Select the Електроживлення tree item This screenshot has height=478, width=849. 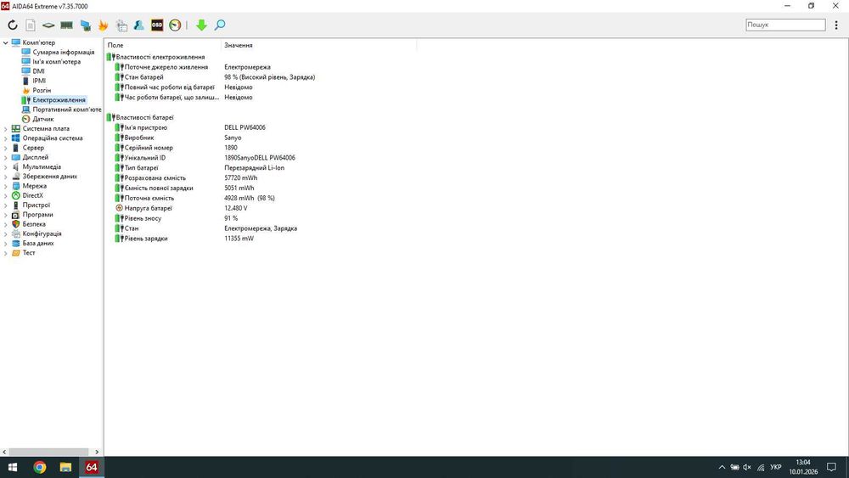(59, 100)
